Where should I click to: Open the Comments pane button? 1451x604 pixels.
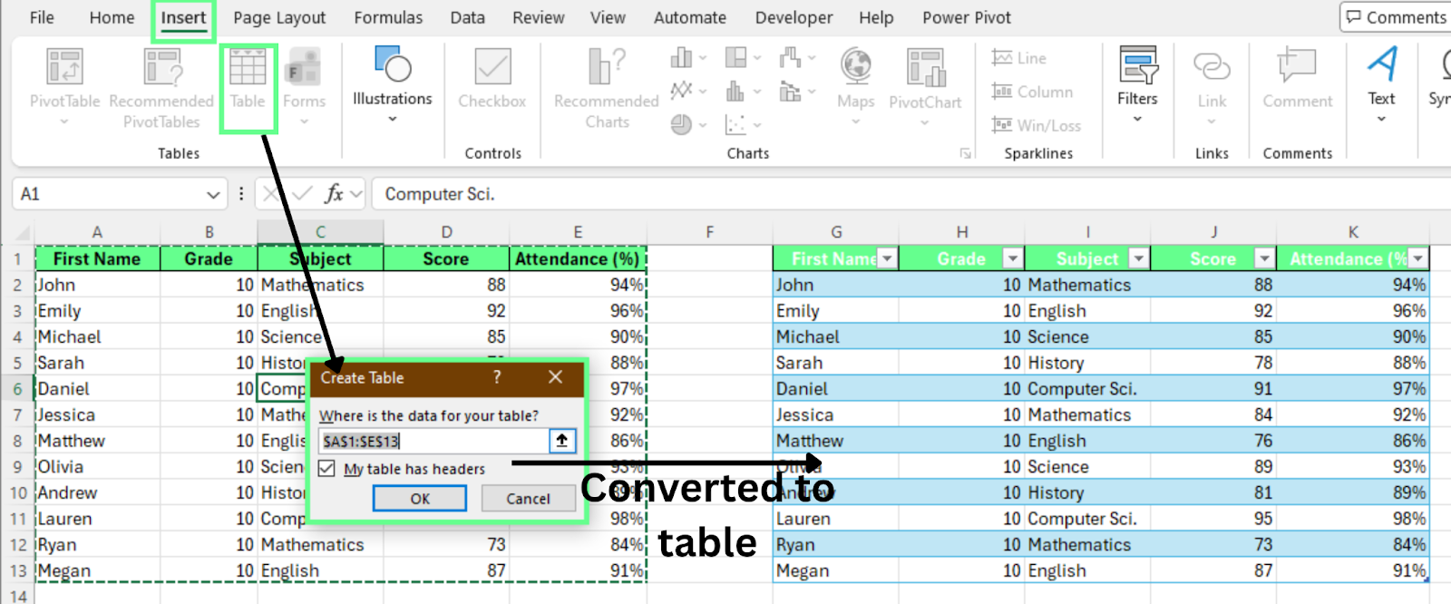1397,17
